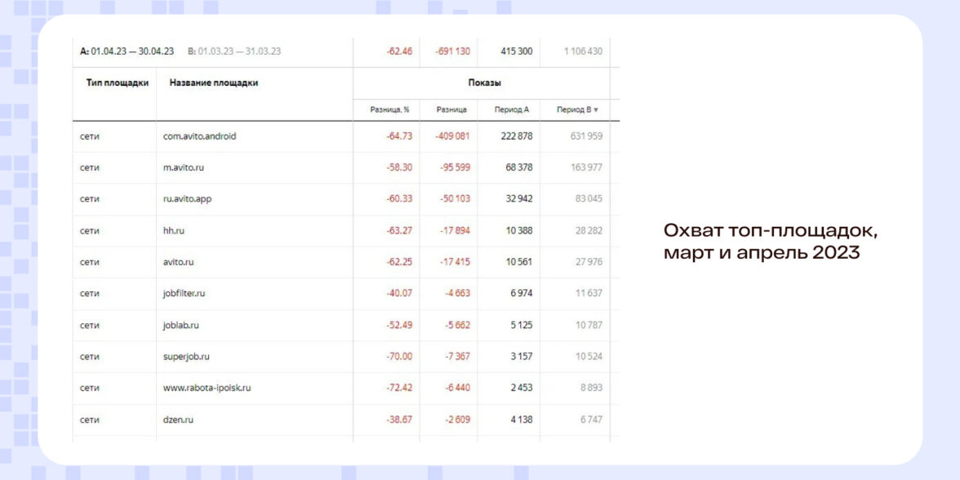Open the hh.ru placement row
Viewport: 960px width, 480px height.
(174, 230)
